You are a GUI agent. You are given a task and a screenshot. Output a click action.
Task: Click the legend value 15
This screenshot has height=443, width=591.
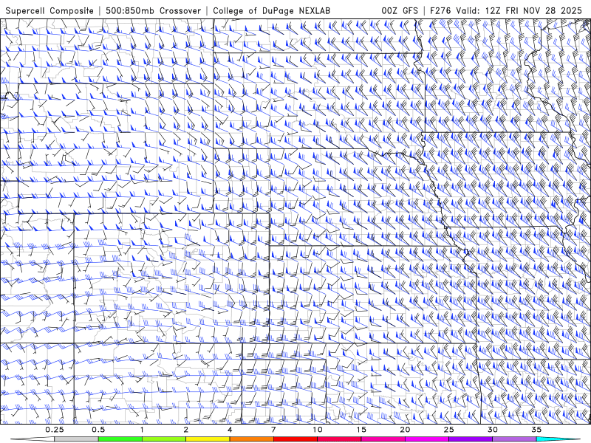361,430
